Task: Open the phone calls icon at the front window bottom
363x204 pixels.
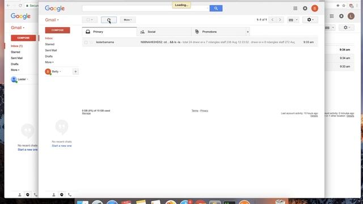Action: pyautogui.click(x=69, y=195)
